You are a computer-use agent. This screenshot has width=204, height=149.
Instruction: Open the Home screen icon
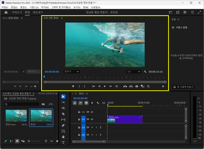click(x=6, y=12)
